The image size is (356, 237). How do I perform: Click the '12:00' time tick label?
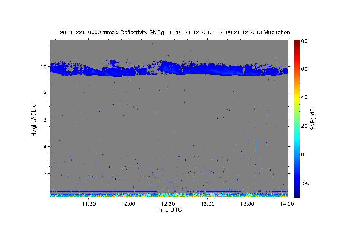128,204
